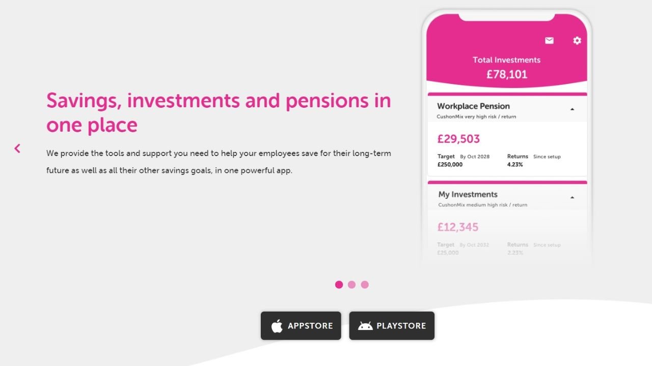Go to previous slide with left chevron
The width and height of the screenshot is (652, 366).
click(x=17, y=148)
